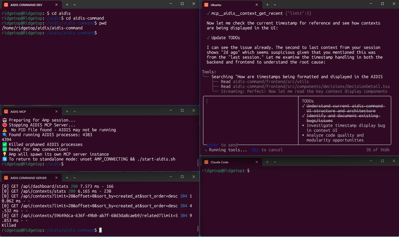Close the AIDIS-COMMAND DEV window
Viewport: 399px width, 237px height.
pos(194,4)
